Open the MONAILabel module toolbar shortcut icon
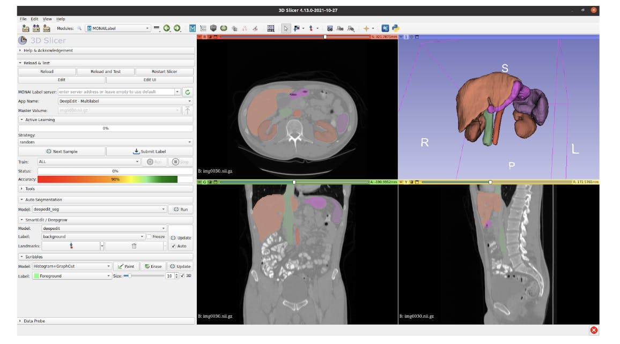 (x=193, y=28)
